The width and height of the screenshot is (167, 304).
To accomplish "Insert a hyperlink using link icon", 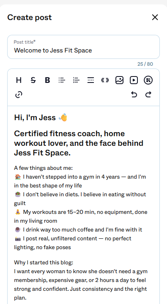I will point(18,95).
